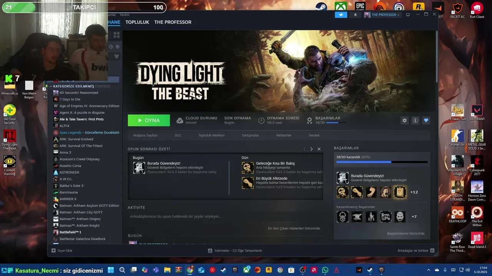Go to next post-game summary page

point(311,149)
